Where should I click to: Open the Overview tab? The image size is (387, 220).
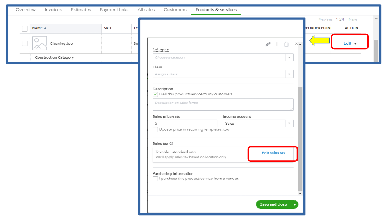pos(26,9)
